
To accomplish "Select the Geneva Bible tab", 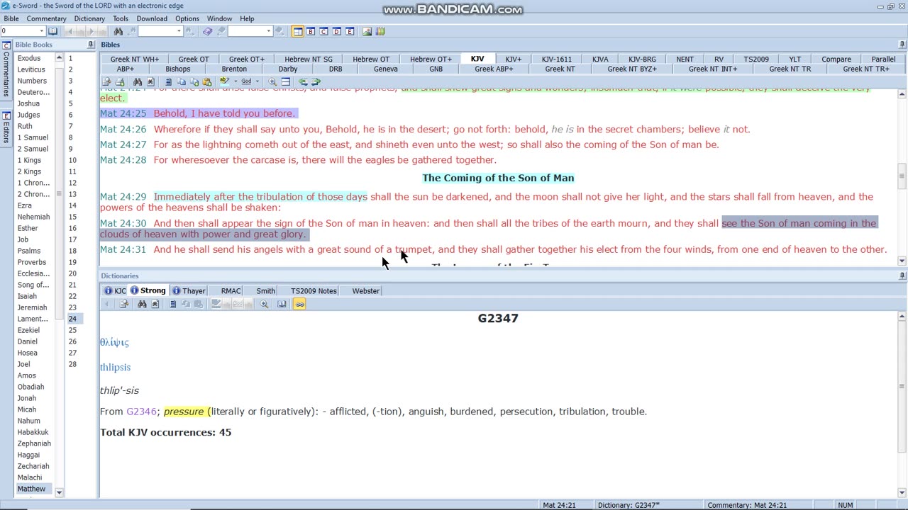I will pyautogui.click(x=385, y=69).
